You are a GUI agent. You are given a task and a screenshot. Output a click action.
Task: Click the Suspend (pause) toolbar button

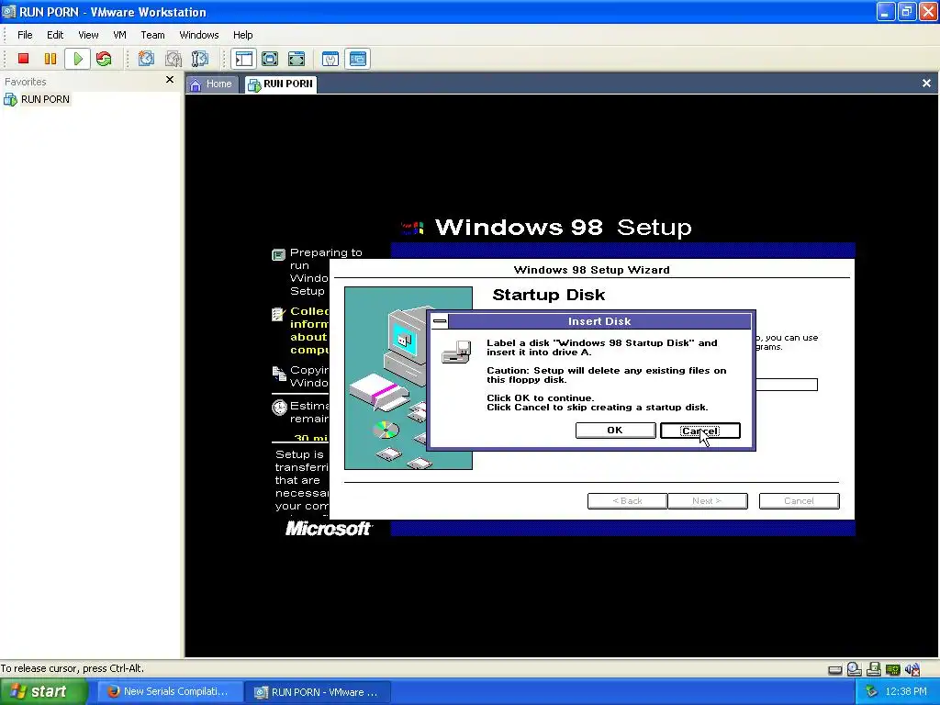point(50,59)
